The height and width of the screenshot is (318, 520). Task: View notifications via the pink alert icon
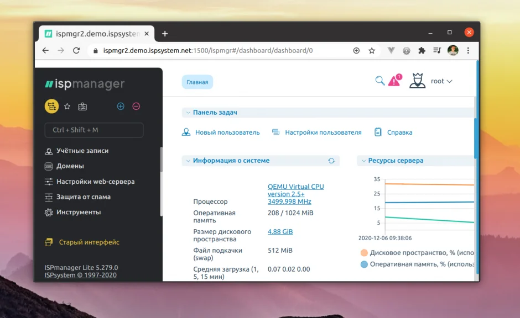click(394, 81)
